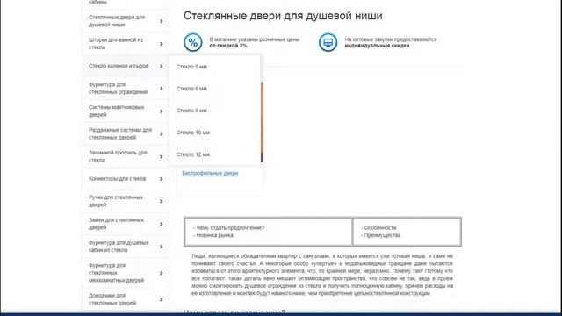The height and width of the screenshot is (316, 562).
Task: Open Фурнитура для стеклянных ограждений category
Action: (x=118, y=88)
